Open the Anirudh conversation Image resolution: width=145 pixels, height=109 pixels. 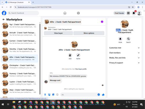(20, 34)
